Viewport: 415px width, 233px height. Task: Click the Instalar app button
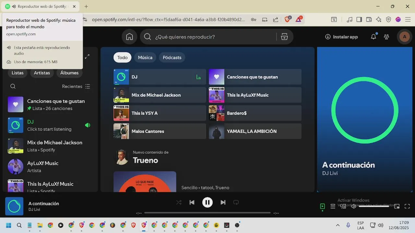(341, 37)
